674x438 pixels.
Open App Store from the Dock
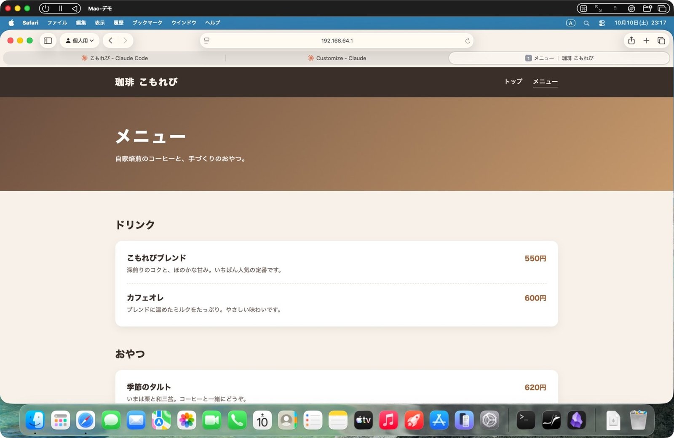(x=439, y=420)
